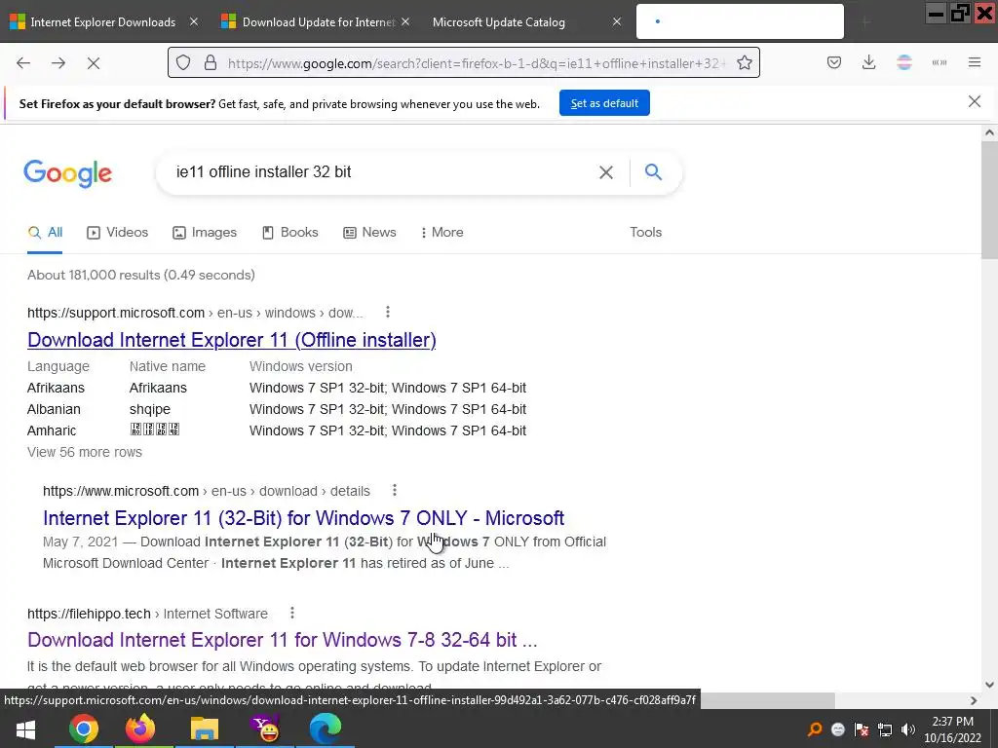Expand the More search categories menu

click(x=441, y=233)
